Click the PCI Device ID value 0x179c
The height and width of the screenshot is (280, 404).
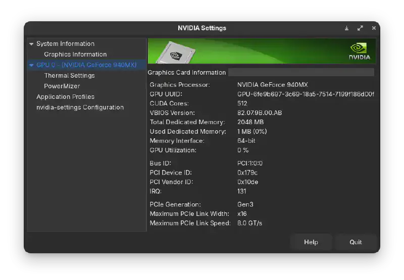click(x=247, y=173)
